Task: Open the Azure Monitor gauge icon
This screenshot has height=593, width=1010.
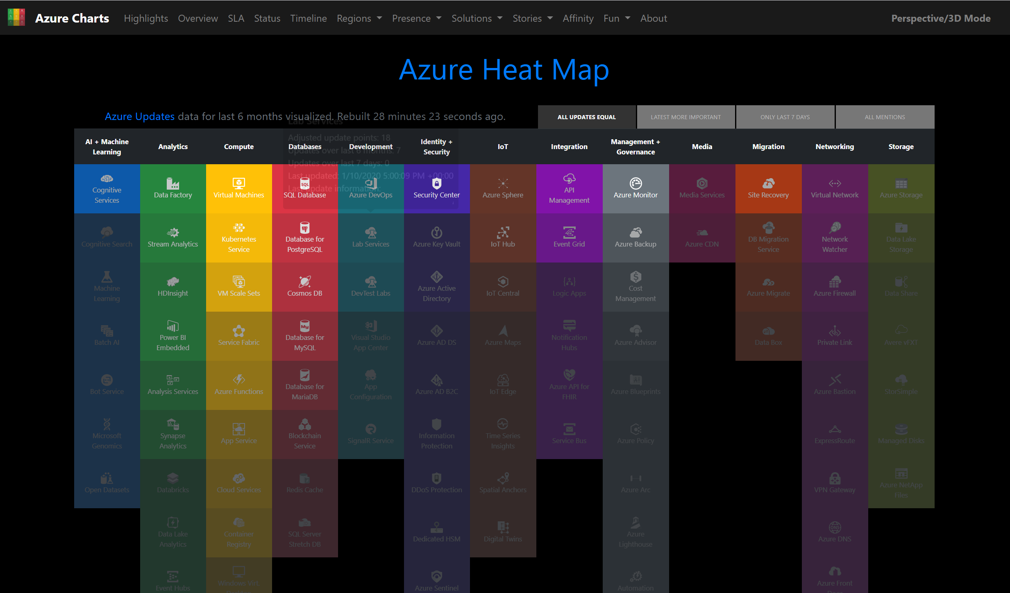Action: tap(636, 183)
